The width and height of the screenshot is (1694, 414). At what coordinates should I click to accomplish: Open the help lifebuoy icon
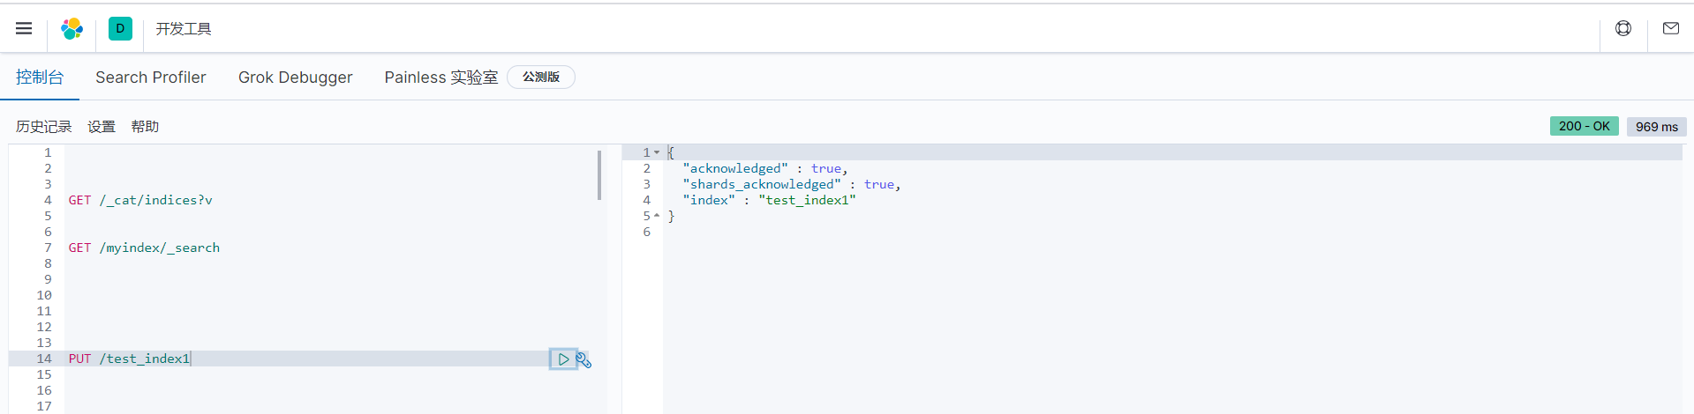coord(1623,28)
